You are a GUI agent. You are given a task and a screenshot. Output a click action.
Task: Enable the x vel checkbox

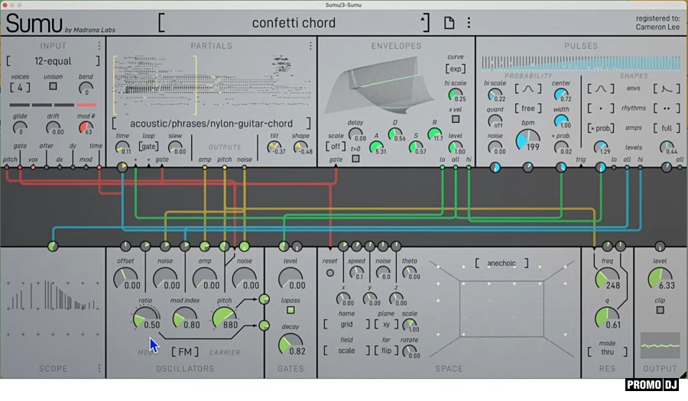(x=456, y=118)
